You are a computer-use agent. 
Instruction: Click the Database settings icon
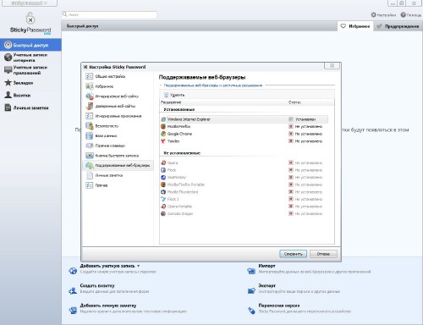90,135
